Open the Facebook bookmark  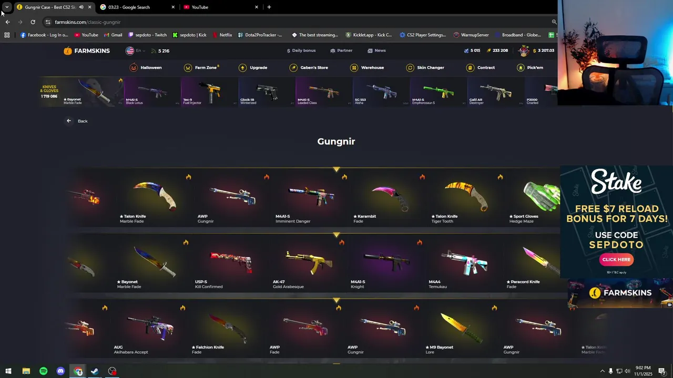44,35
